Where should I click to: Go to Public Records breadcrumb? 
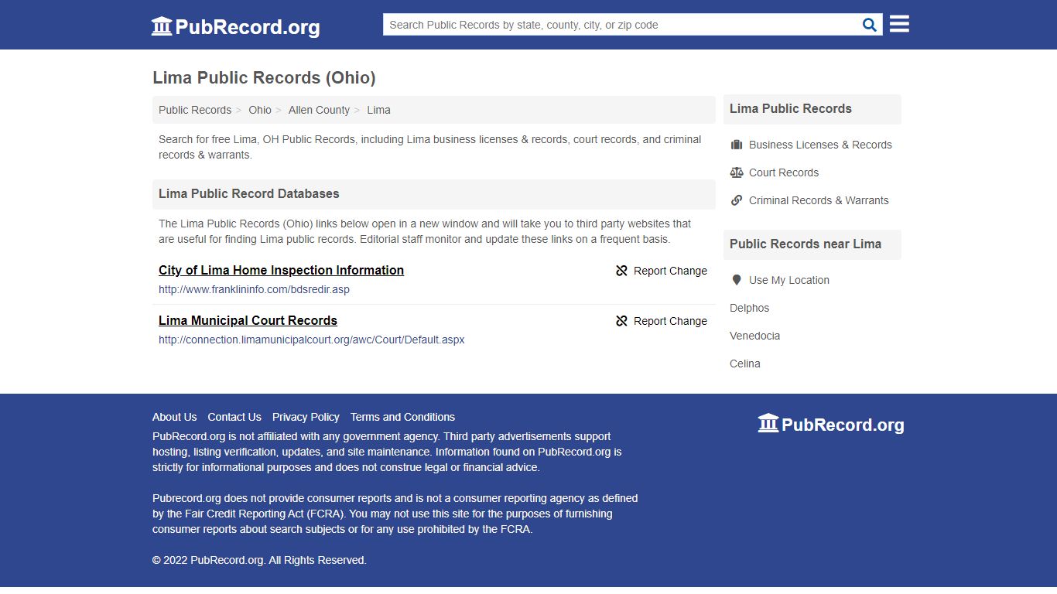coord(195,110)
